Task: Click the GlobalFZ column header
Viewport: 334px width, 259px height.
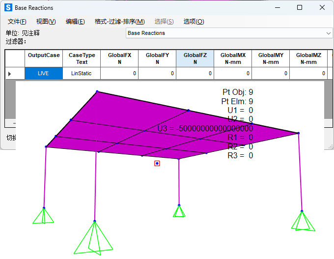Action: point(195,58)
